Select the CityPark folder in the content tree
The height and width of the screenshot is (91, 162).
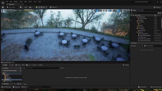(x=8, y=77)
